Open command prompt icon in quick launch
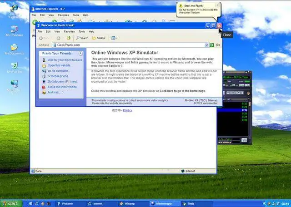Viewport: 291px width, 207px height. point(49,204)
